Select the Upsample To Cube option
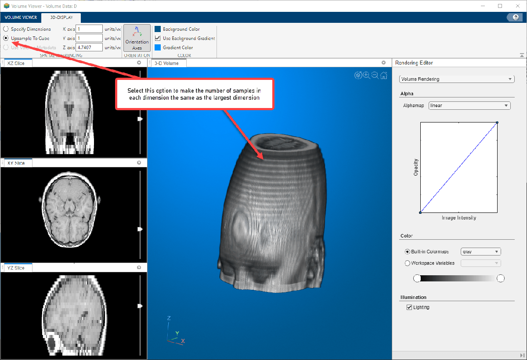 6,38
